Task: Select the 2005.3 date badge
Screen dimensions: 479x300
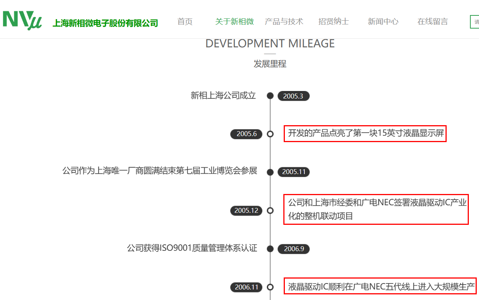Action: coord(293,96)
